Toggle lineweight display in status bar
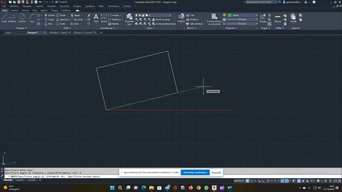Screen dimensions: 342x192 tap(294, 181)
